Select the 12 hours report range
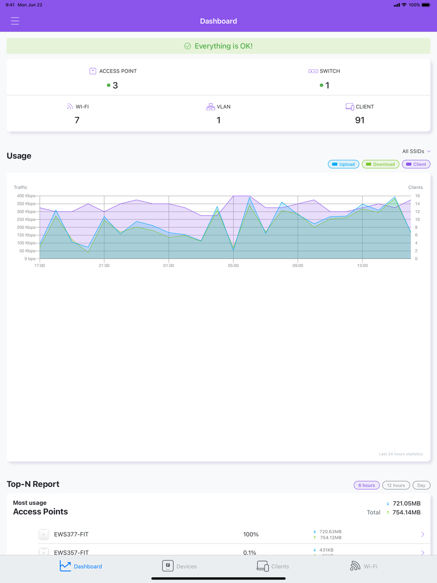The height and width of the screenshot is (583, 437). [x=396, y=485]
